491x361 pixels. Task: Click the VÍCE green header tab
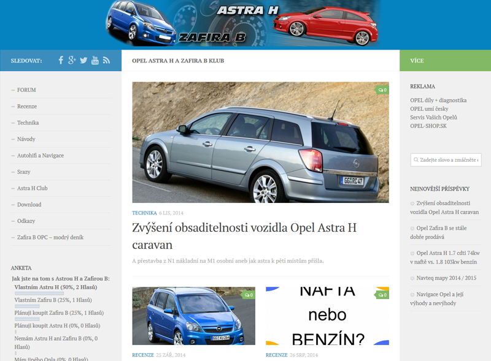(x=446, y=61)
